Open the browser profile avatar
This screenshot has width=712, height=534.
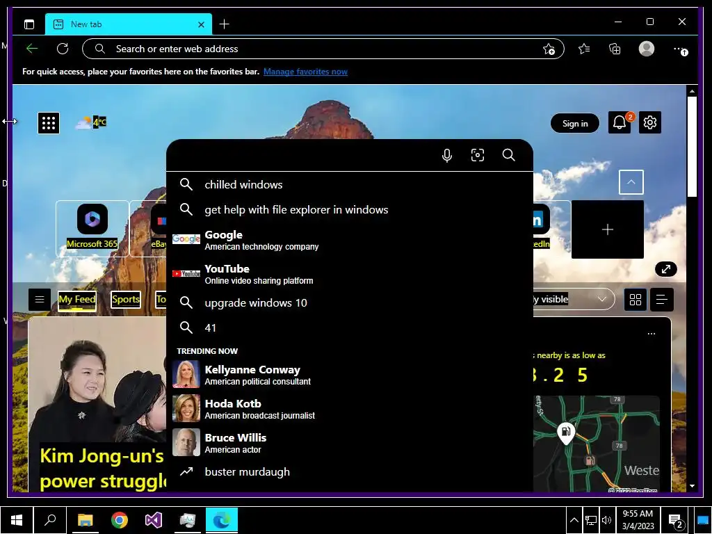point(646,49)
